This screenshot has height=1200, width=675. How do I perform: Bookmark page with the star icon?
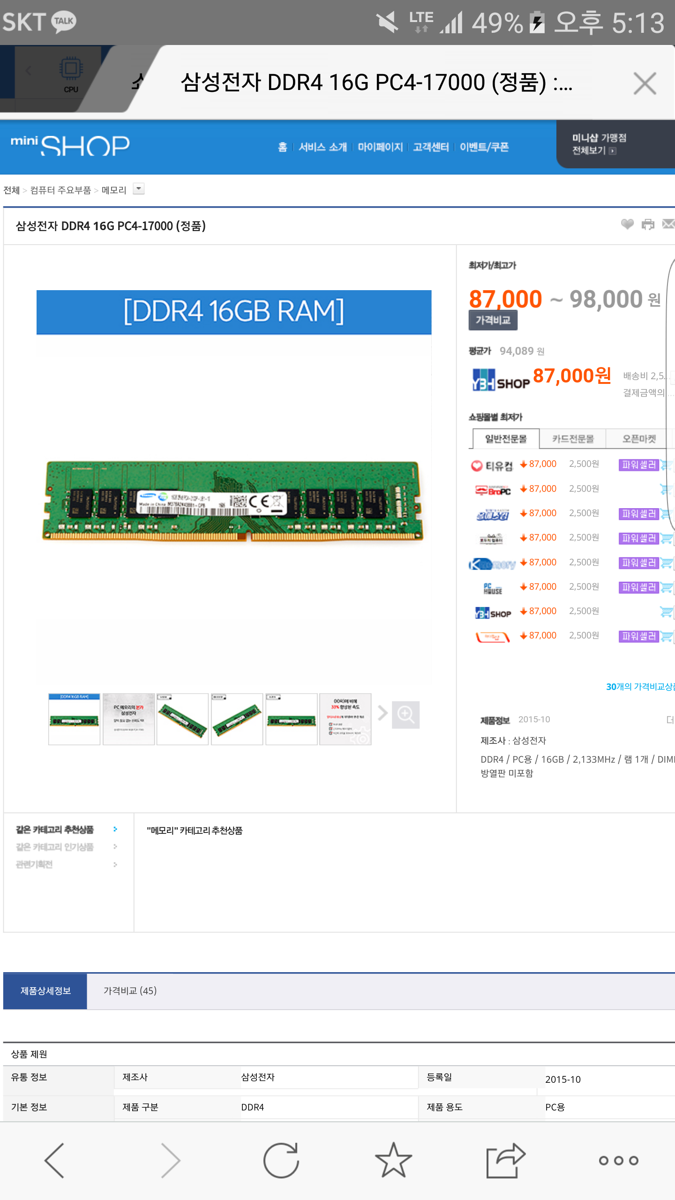point(393,1160)
